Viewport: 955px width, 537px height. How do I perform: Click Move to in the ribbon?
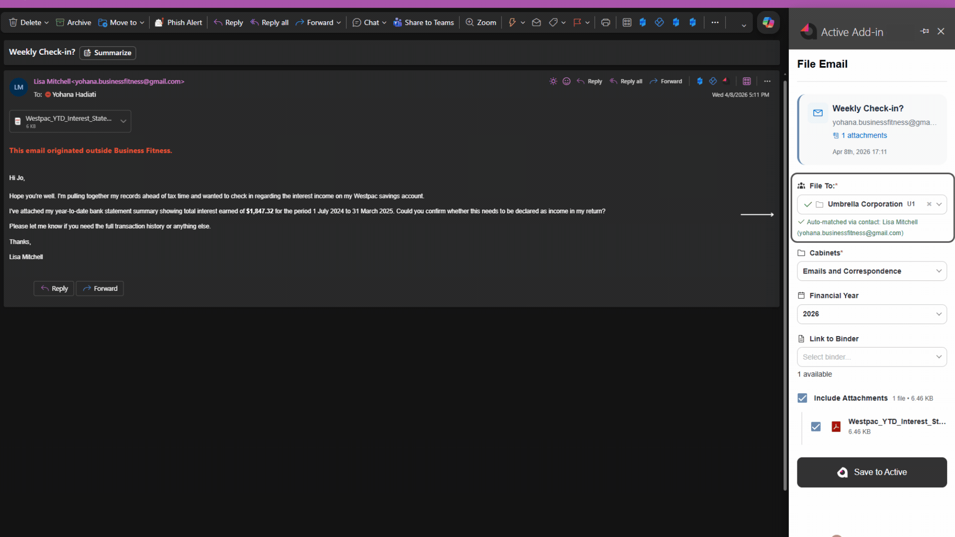tap(118, 22)
